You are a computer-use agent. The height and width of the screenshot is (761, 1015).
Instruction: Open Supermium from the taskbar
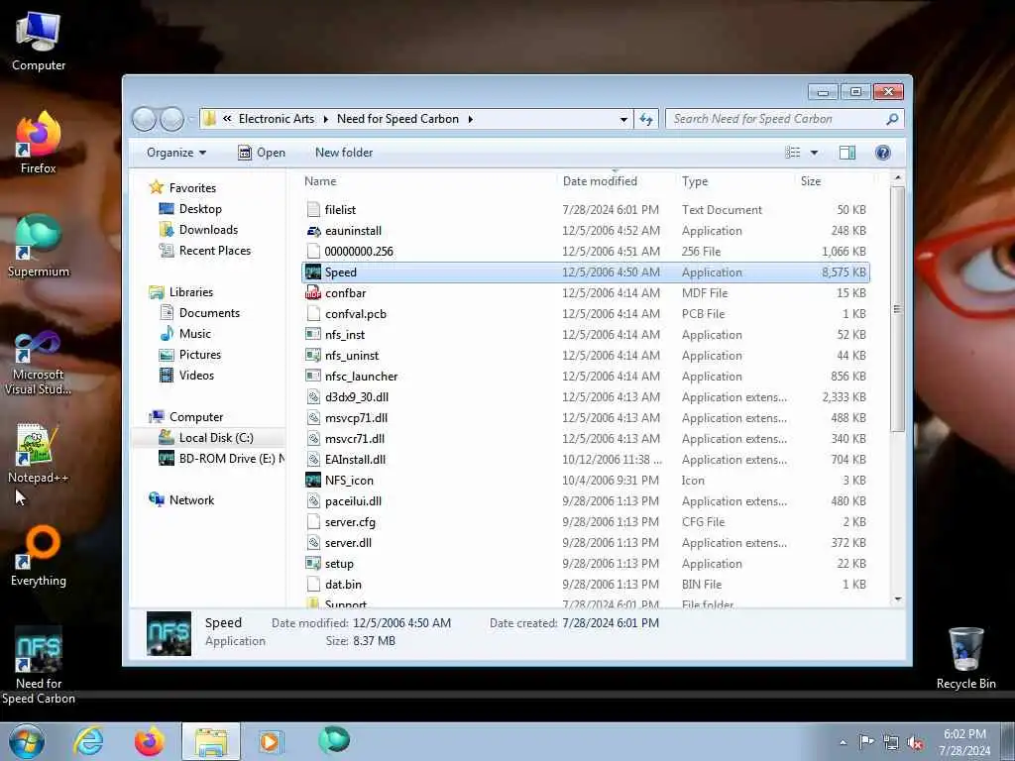tap(334, 740)
